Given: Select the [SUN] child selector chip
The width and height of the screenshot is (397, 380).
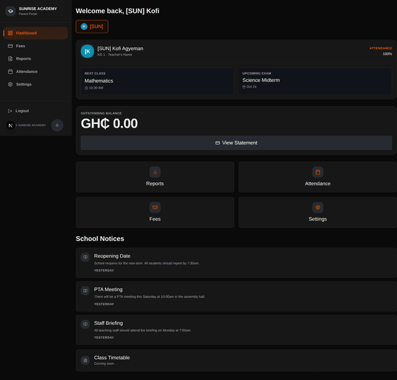Looking at the screenshot, I should pyautogui.click(x=92, y=27).
